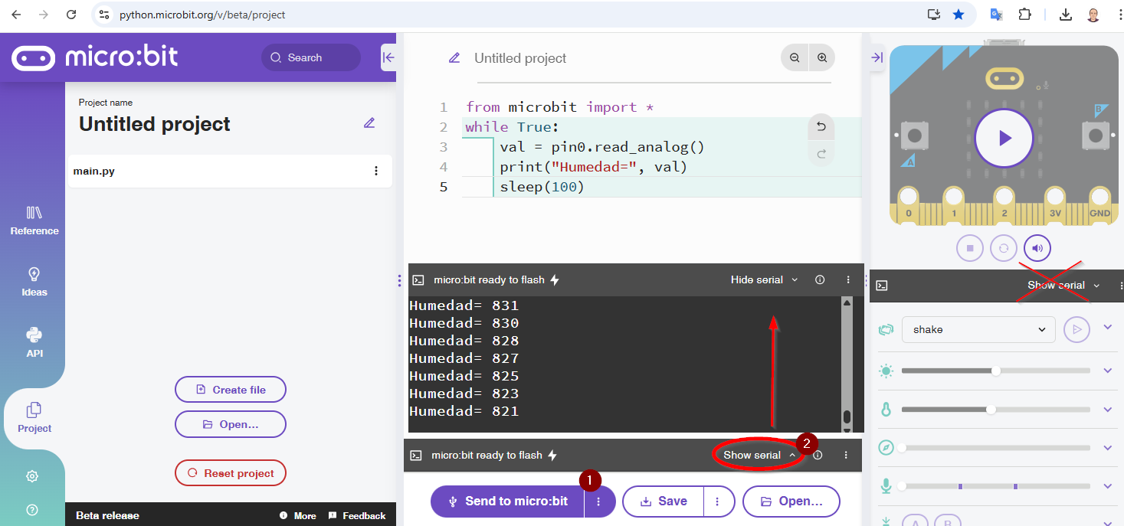
Task: Open the shake gesture dropdown
Action: pyautogui.click(x=978, y=329)
